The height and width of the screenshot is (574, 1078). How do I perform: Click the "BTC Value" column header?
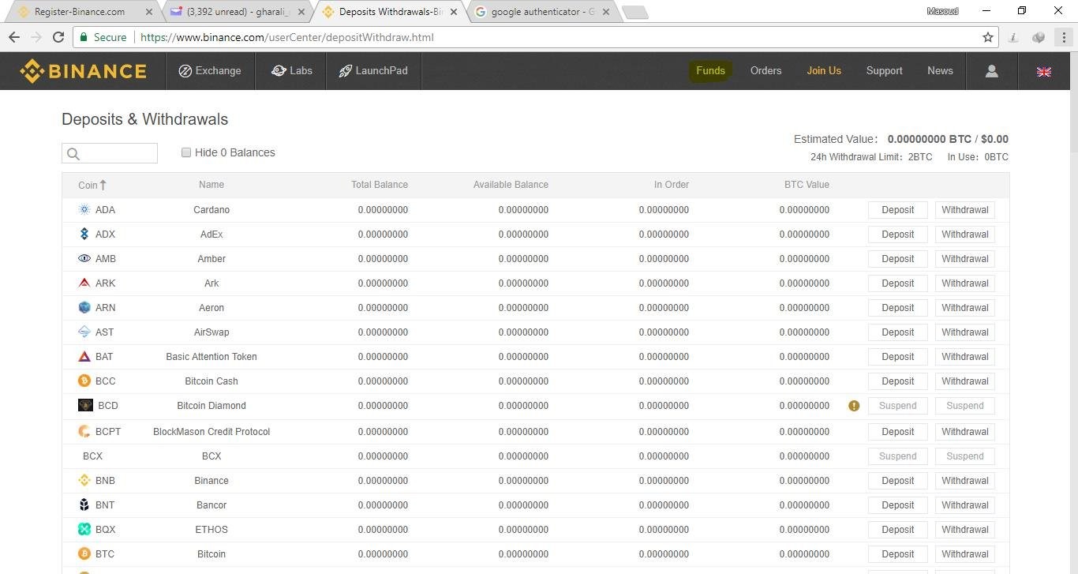pos(807,185)
